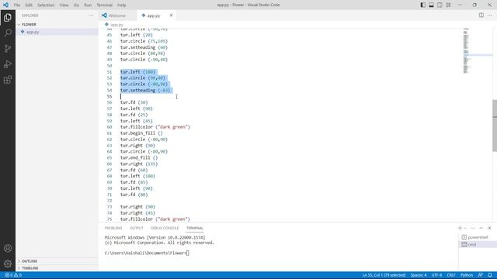The height and width of the screenshot is (279, 497).
Task: Click line tur.end_fill () in editor
Action: [139, 157]
